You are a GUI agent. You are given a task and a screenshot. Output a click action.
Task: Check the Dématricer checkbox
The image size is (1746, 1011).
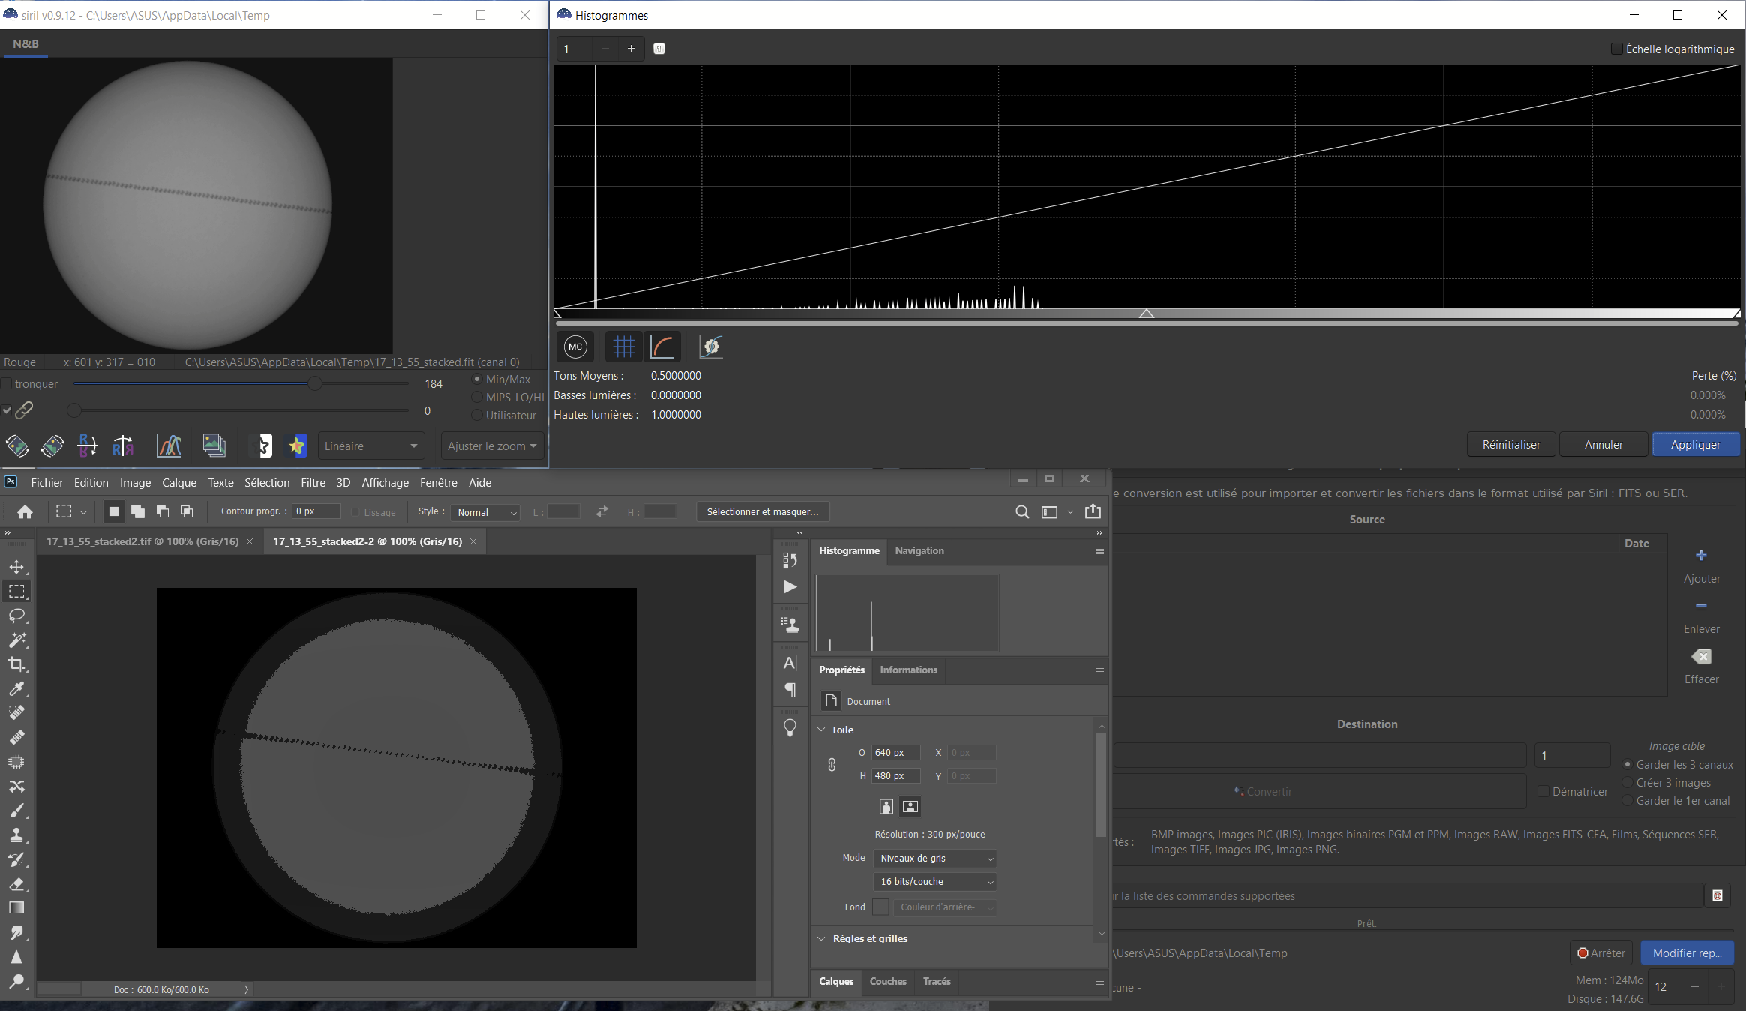(1543, 791)
